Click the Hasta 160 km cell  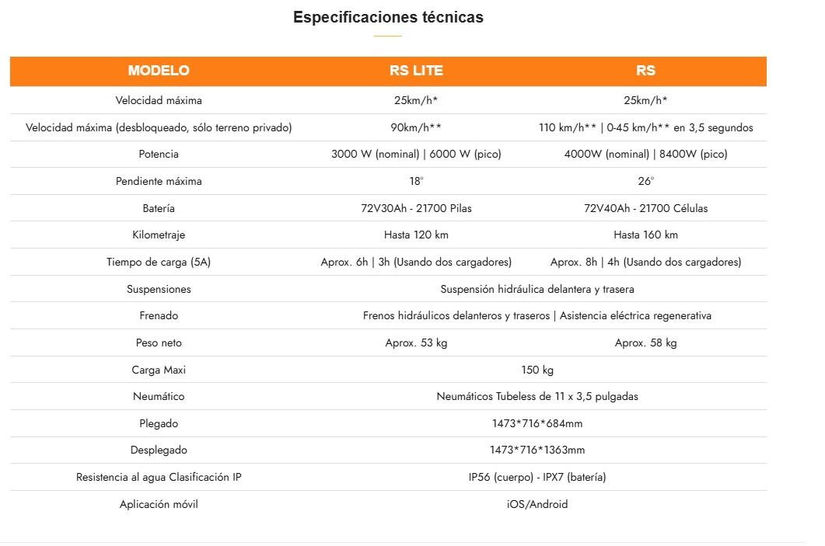tap(645, 235)
